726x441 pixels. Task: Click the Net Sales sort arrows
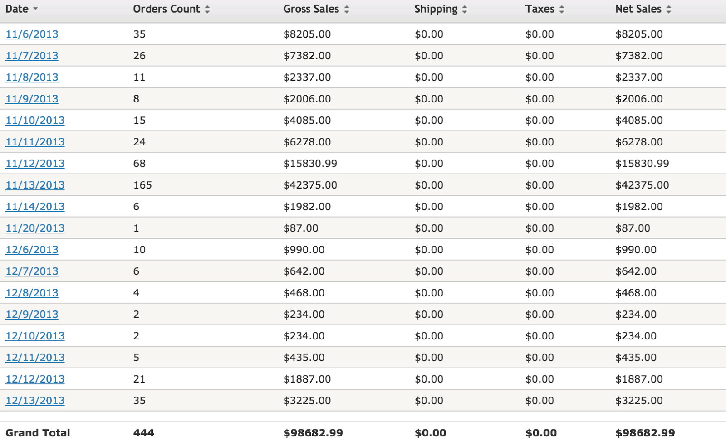tap(669, 9)
